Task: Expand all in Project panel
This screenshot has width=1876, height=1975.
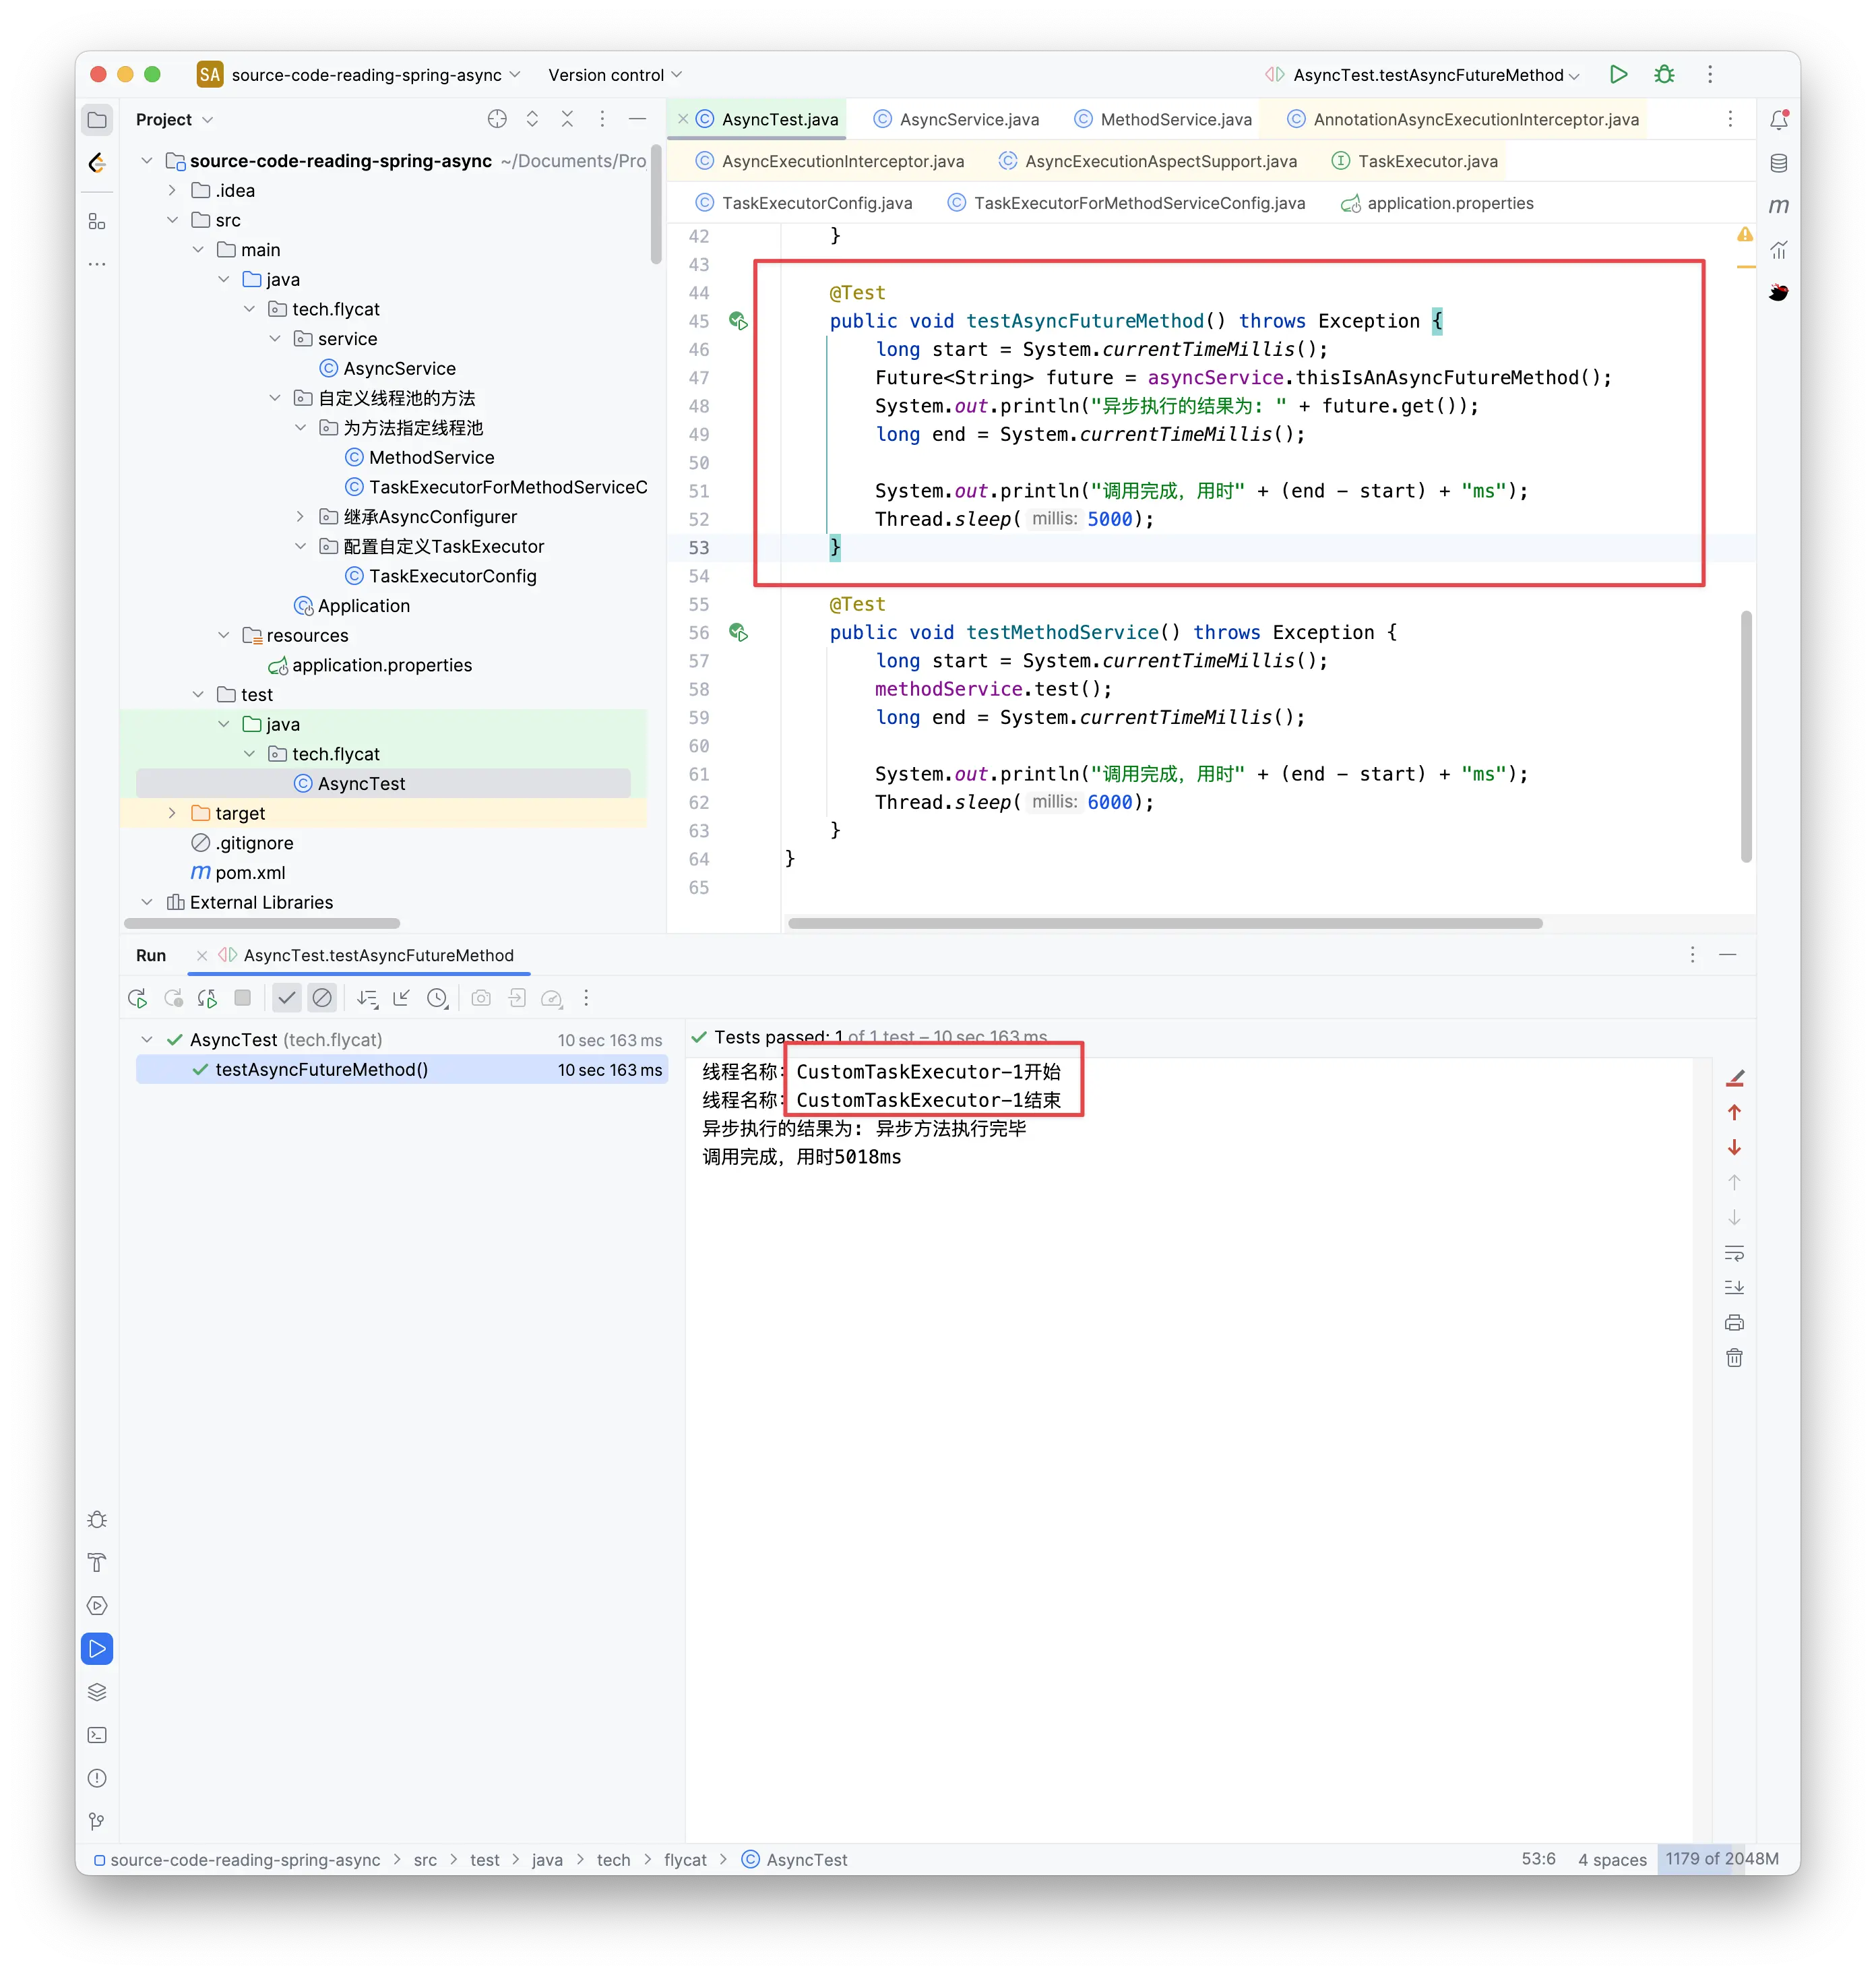Action: (532, 119)
